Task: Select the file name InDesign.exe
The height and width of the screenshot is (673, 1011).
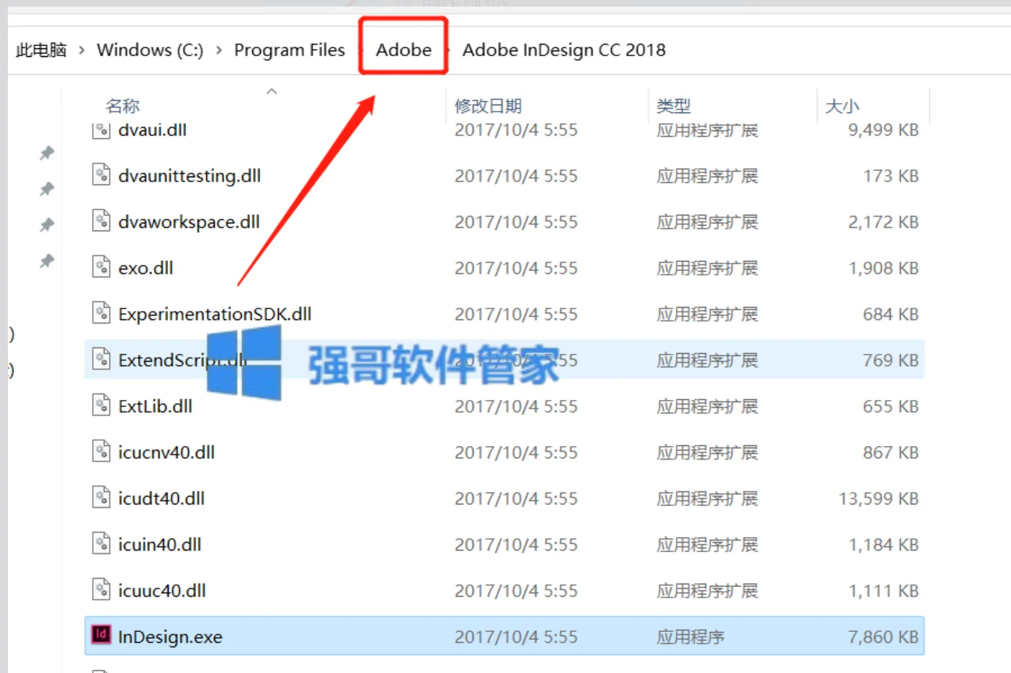Action: [x=170, y=637]
